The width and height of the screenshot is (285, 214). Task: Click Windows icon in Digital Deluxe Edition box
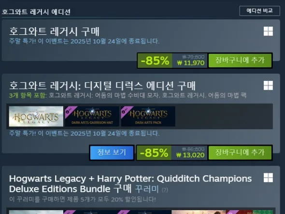[268, 85]
